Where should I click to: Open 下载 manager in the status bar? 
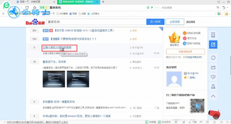pyautogui.click(x=193, y=122)
